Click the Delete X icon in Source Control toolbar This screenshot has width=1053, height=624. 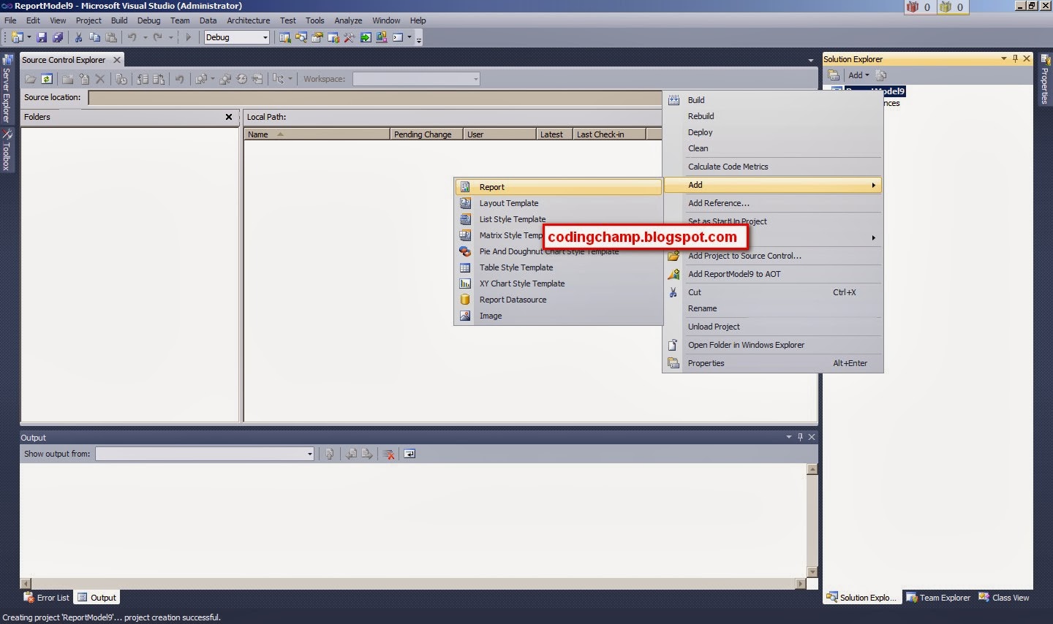(x=100, y=79)
